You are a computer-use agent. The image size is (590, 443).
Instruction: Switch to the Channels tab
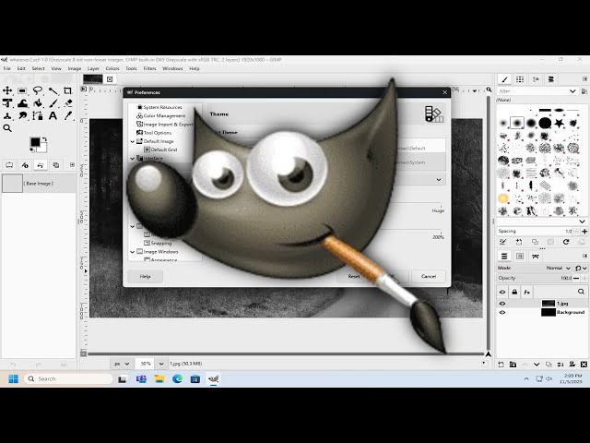[x=520, y=257]
